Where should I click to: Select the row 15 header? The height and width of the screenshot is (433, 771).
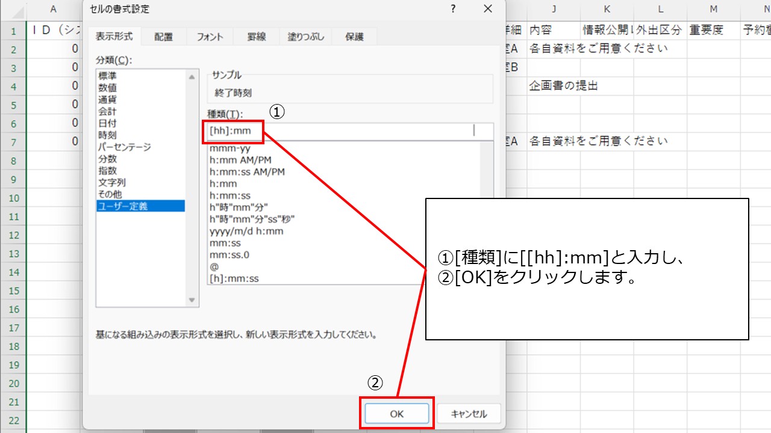[13, 290]
